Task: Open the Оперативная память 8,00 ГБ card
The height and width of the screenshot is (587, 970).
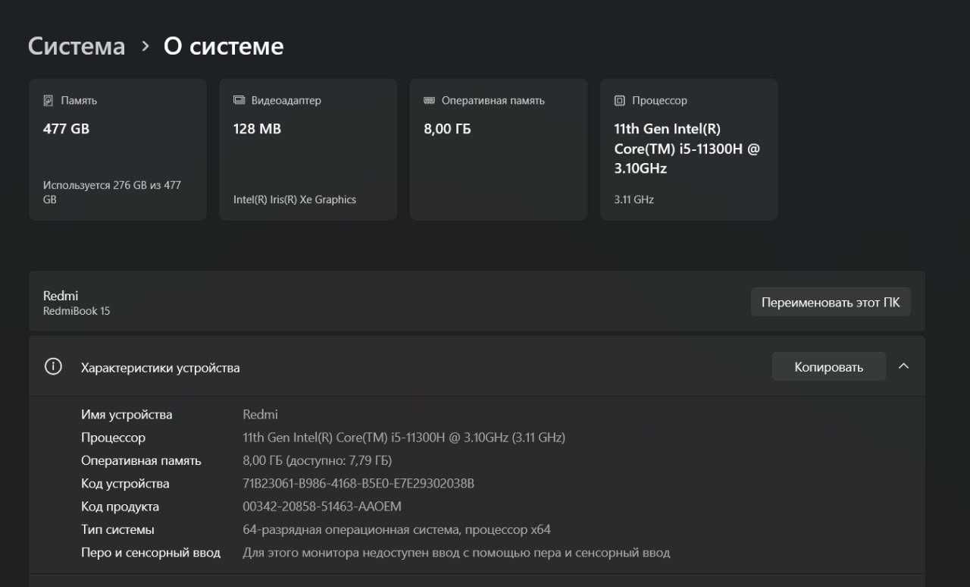Action: [498, 149]
